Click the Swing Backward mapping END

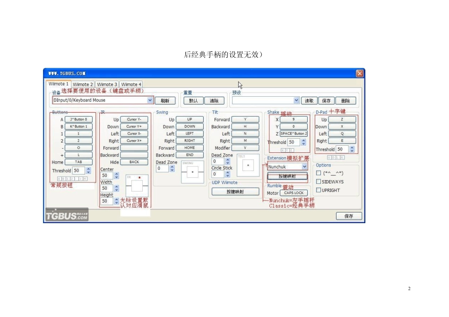tap(190, 155)
